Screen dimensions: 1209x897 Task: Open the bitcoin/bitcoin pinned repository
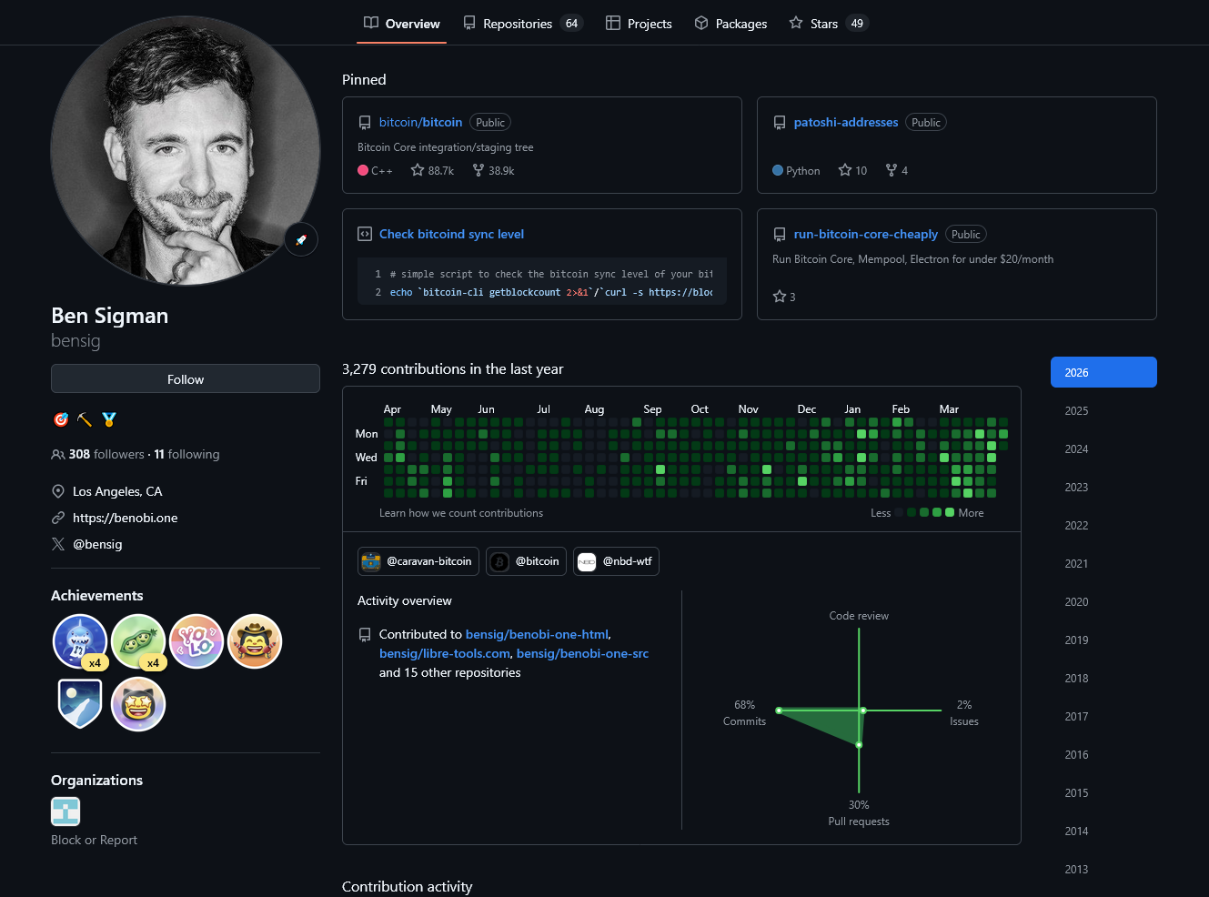420,122
